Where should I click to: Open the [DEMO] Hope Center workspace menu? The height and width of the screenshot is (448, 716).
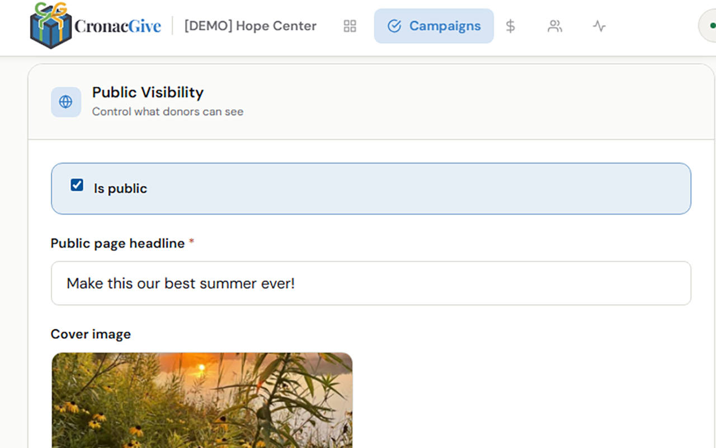tap(249, 26)
